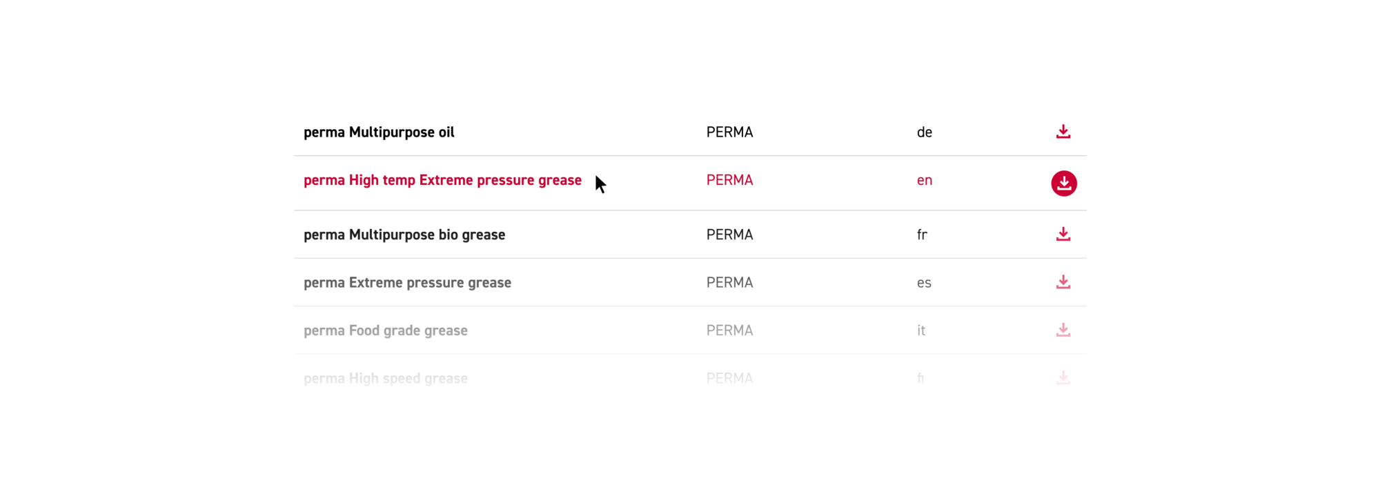The height and width of the screenshot is (503, 1380).
Task: Open perma Multipurpose oil entry
Action: pyautogui.click(x=379, y=132)
